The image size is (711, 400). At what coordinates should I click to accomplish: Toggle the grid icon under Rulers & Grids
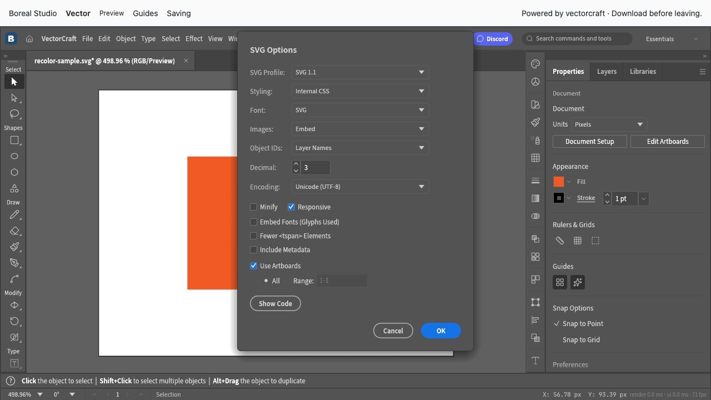tap(578, 241)
